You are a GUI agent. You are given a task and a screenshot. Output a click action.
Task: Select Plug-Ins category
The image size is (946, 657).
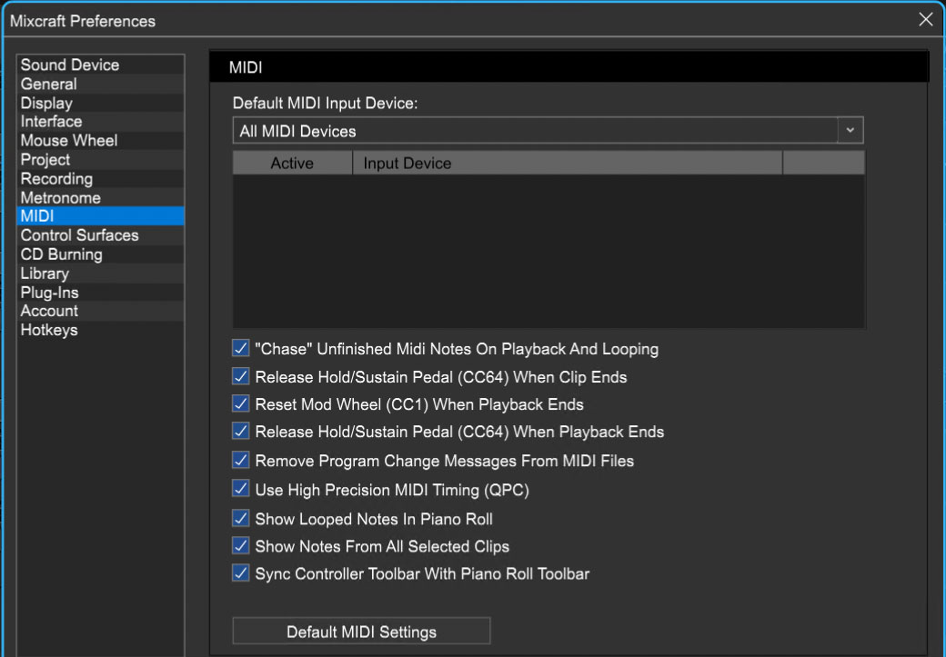100,293
